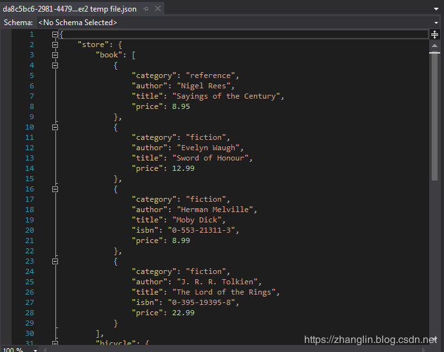Click the Schema dropdown arrow at right
The height and width of the screenshot is (352, 444).
[x=436, y=23]
